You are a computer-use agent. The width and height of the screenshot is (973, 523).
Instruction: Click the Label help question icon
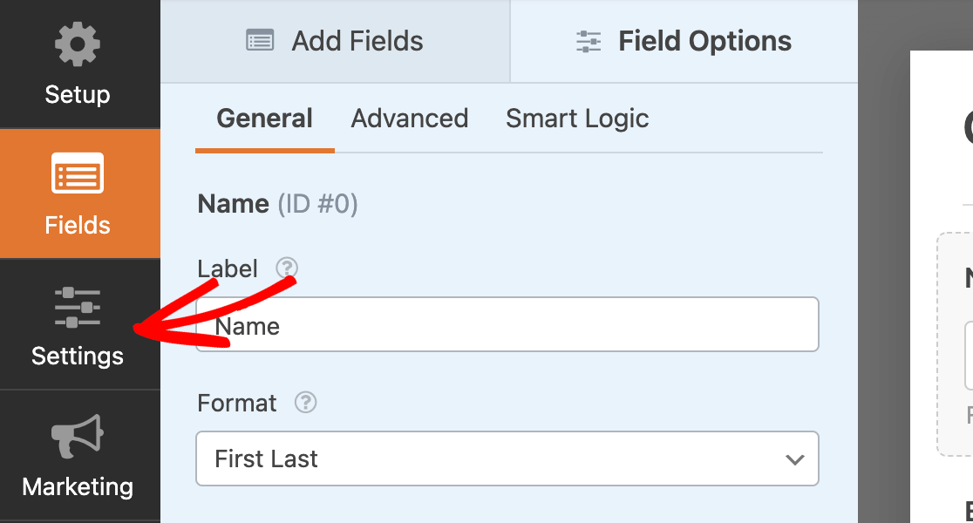click(287, 268)
